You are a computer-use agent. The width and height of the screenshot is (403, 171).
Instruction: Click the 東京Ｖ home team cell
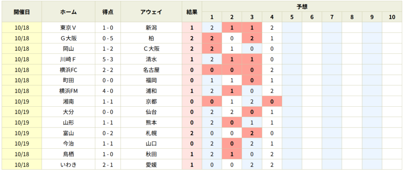pos(68,28)
